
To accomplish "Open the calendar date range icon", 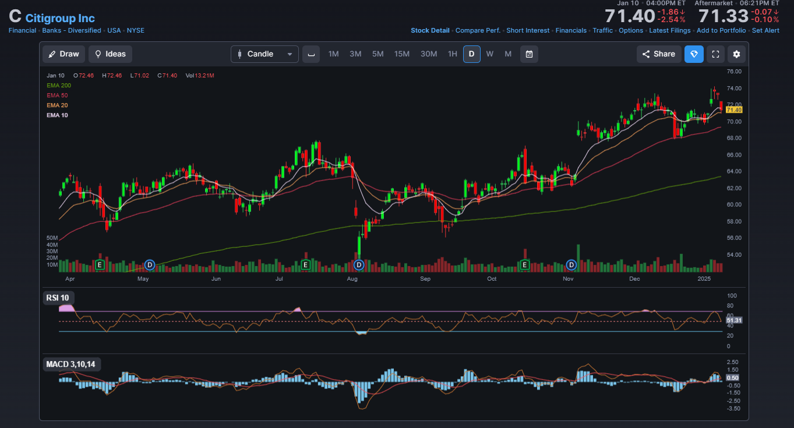I will click(529, 54).
